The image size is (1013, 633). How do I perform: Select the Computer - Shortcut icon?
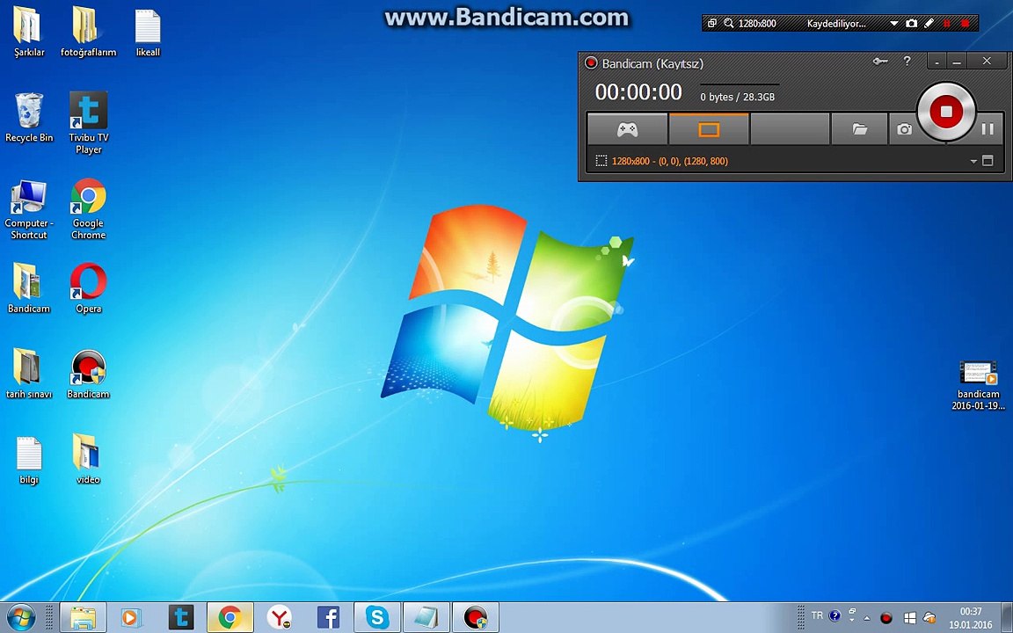point(29,209)
